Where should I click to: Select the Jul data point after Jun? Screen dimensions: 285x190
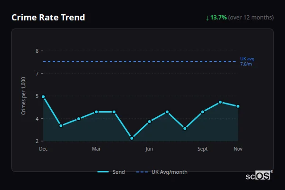coord(167,112)
